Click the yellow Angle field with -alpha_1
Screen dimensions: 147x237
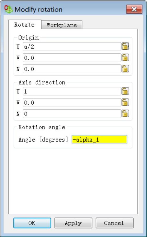point(99,139)
